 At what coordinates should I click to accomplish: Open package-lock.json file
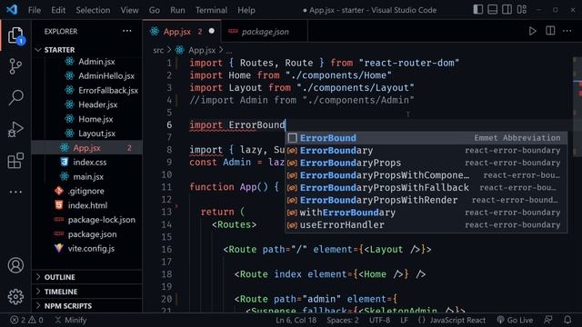tap(101, 220)
